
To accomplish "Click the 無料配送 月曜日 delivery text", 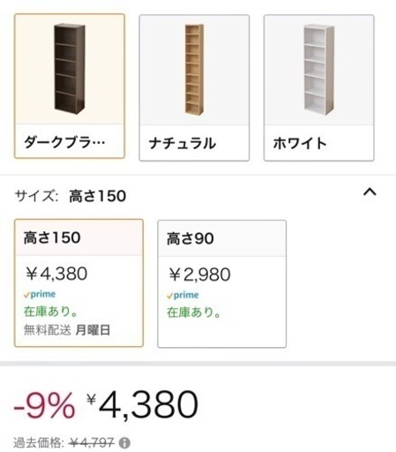I will point(67,330).
